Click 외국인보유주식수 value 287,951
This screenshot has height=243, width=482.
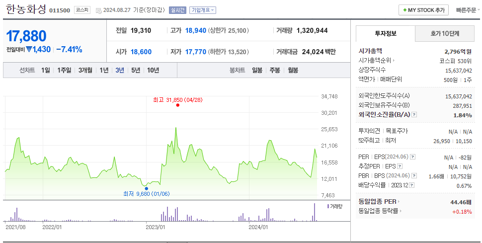[x=462, y=106]
